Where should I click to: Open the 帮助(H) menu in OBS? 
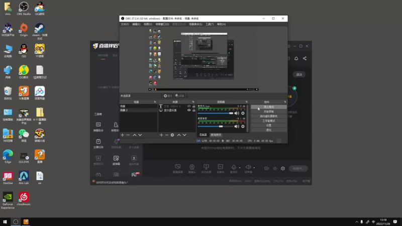pos(221,24)
